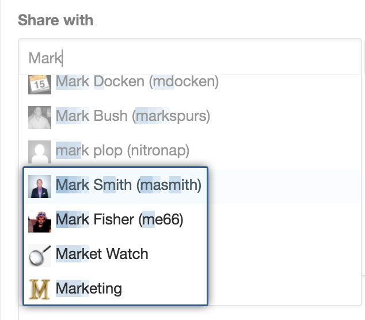The height and width of the screenshot is (320, 365).
Task: Click the empty area right of Mark Fisher
Action: 284,221
